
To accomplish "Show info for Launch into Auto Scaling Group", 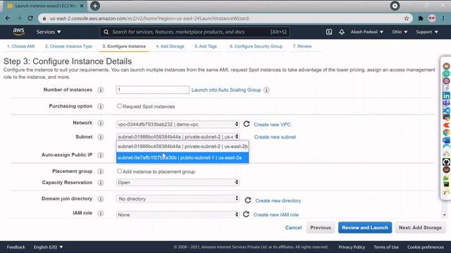I will [266, 90].
